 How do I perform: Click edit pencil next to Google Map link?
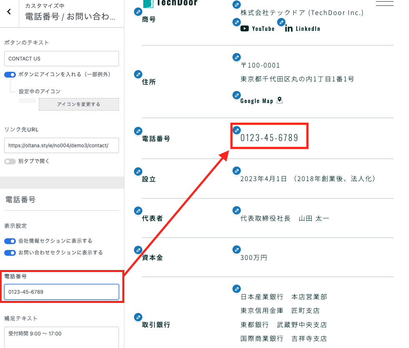click(x=237, y=95)
